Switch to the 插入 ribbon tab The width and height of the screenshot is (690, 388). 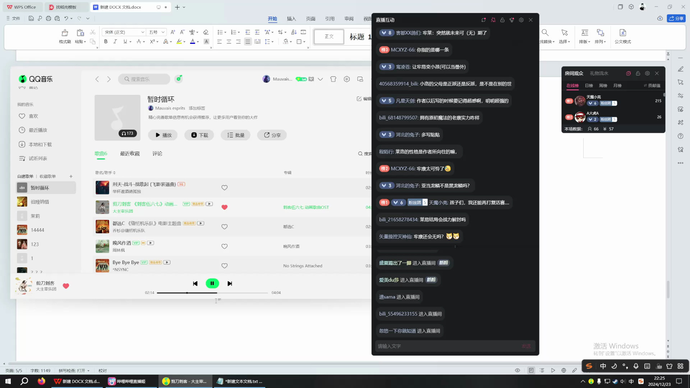(291, 19)
